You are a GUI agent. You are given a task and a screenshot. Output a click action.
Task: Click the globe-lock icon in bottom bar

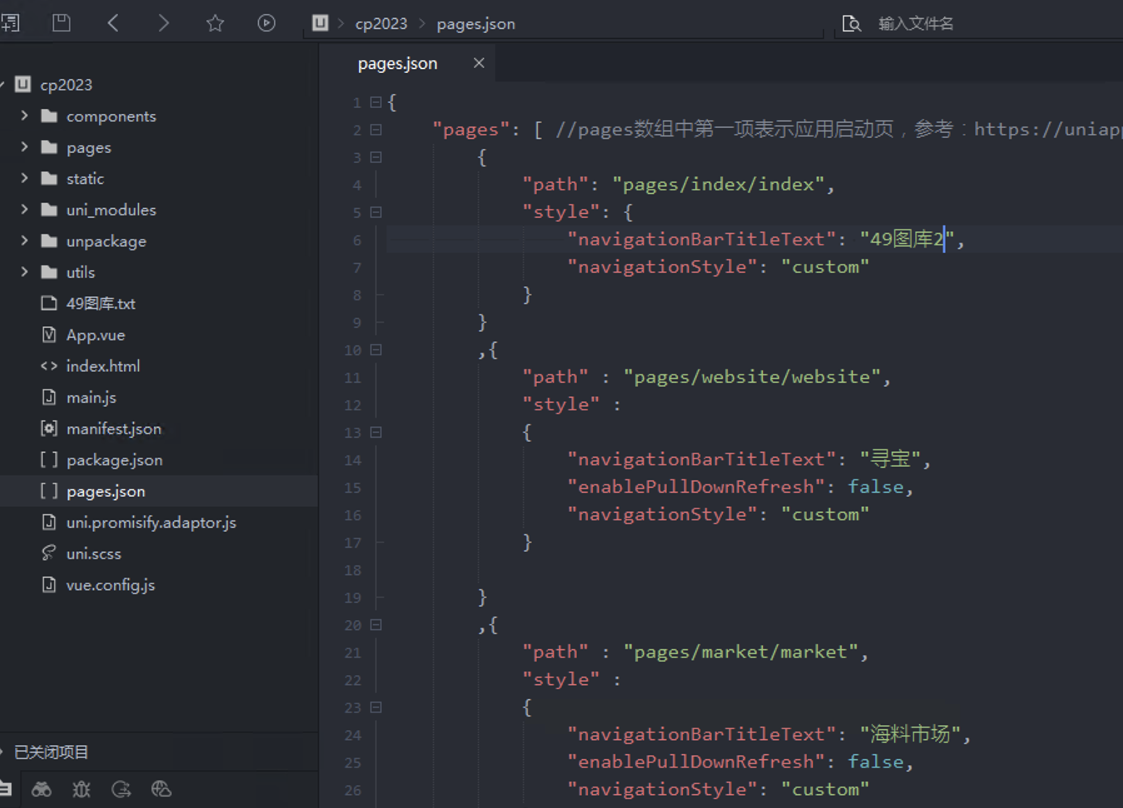click(161, 789)
